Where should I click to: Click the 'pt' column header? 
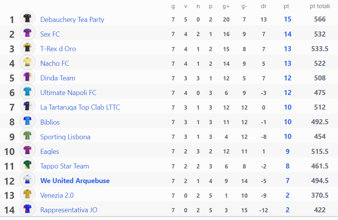286,7
